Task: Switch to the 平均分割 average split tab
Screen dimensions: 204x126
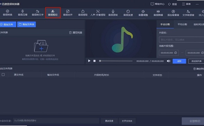Action: pos(182,25)
